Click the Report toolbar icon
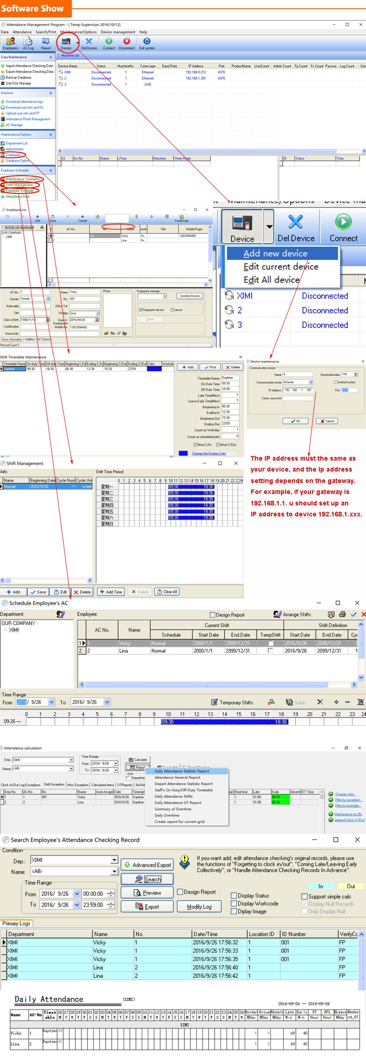 [x=46, y=41]
